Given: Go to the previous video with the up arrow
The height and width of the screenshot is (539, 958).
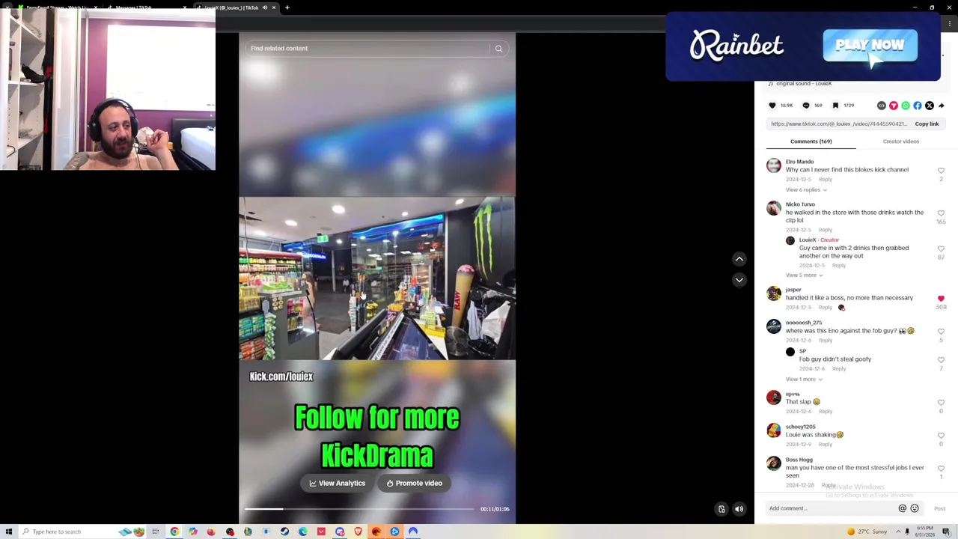Looking at the screenshot, I should 739,259.
